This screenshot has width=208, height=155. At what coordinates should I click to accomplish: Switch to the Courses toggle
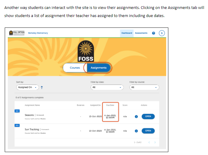click(75, 68)
